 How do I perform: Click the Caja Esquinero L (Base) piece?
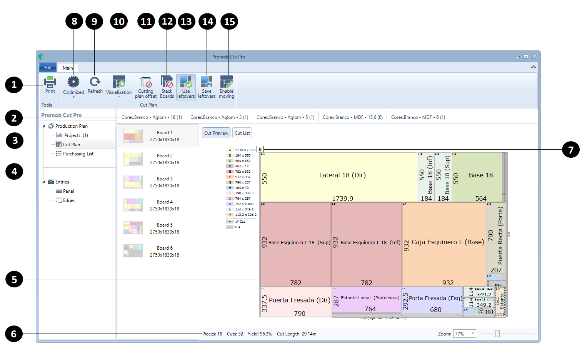pos(444,244)
